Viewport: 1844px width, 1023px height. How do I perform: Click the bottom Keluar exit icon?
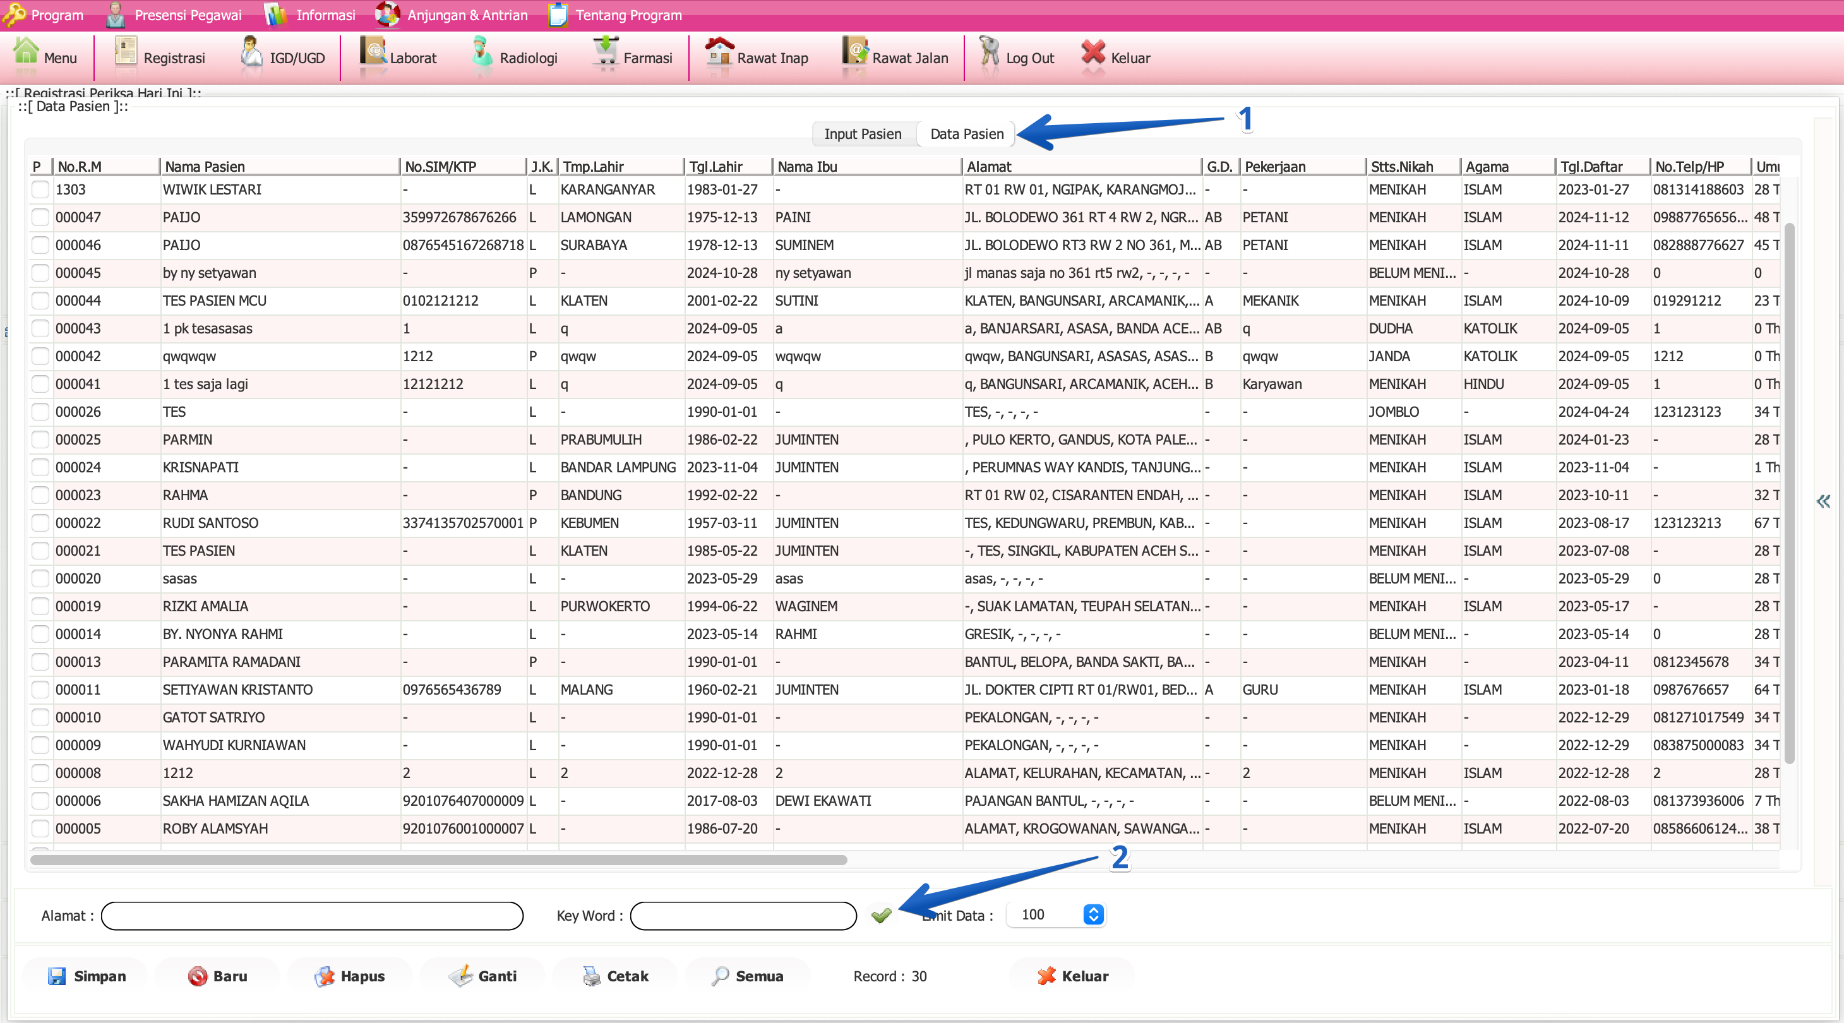pyautogui.click(x=1046, y=976)
